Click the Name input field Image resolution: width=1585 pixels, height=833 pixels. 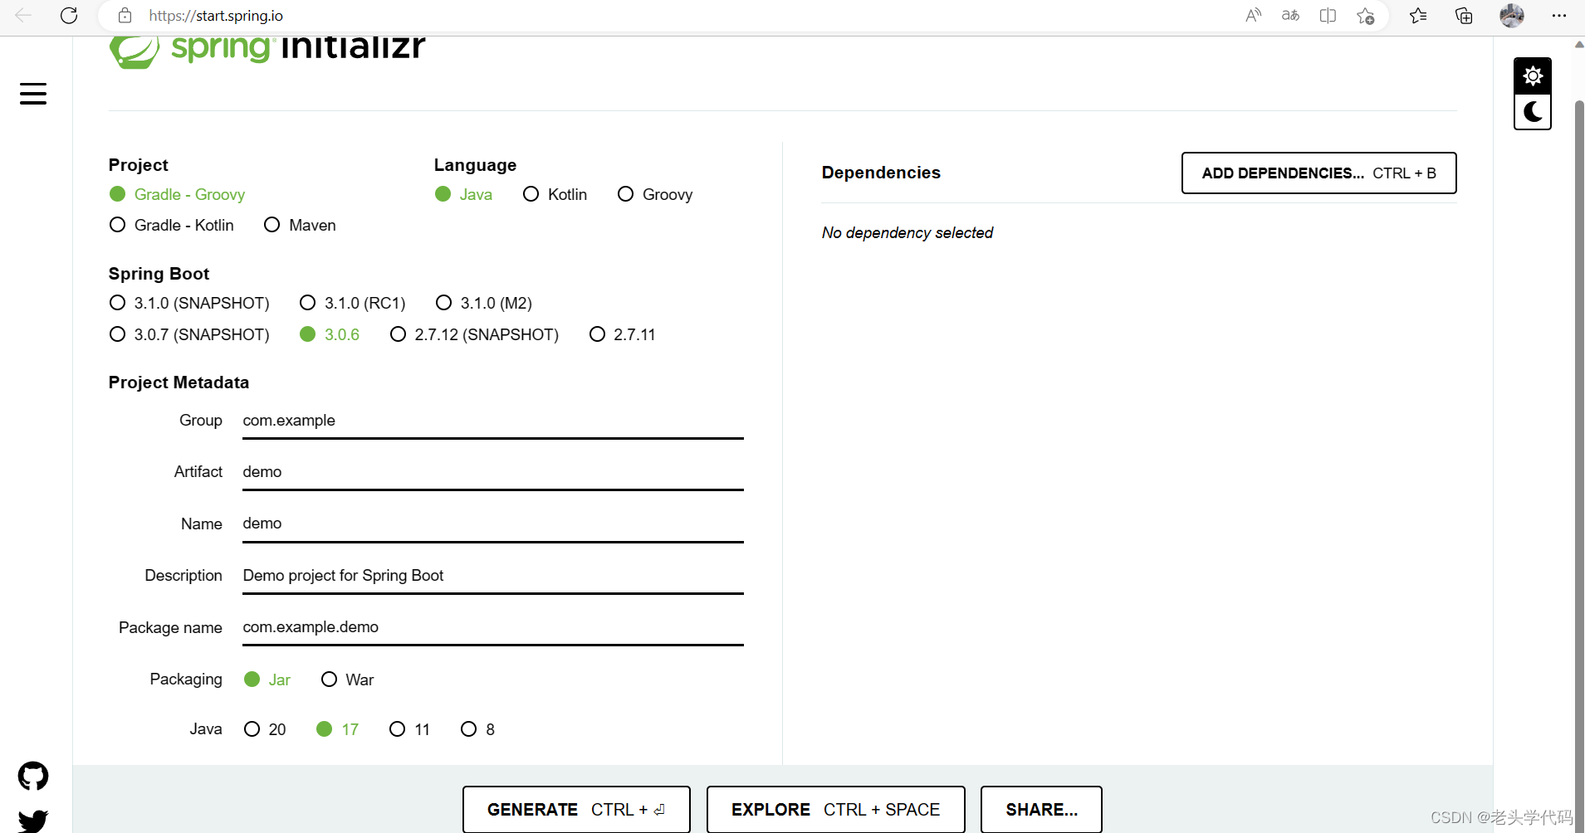click(493, 524)
